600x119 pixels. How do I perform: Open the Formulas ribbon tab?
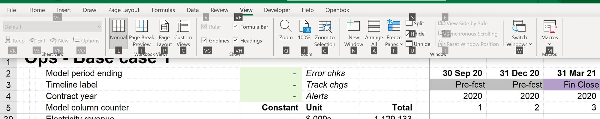coord(163,10)
